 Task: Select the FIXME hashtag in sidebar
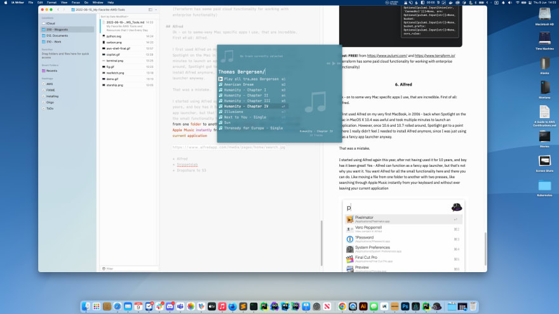click(67, 90)
